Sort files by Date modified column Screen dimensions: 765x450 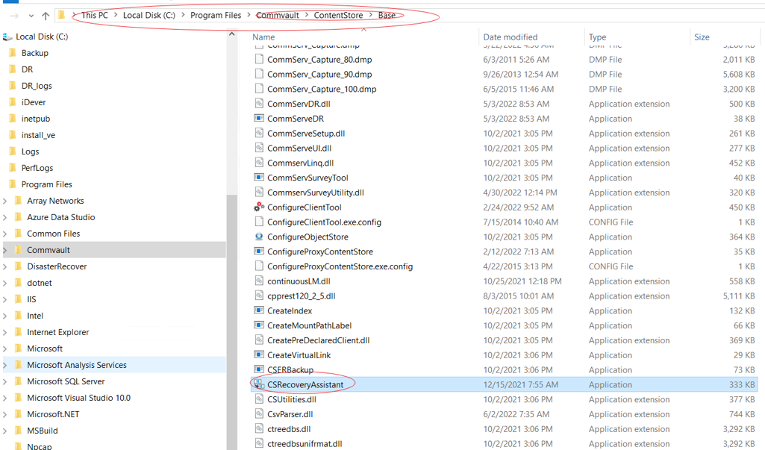[510, 37]
